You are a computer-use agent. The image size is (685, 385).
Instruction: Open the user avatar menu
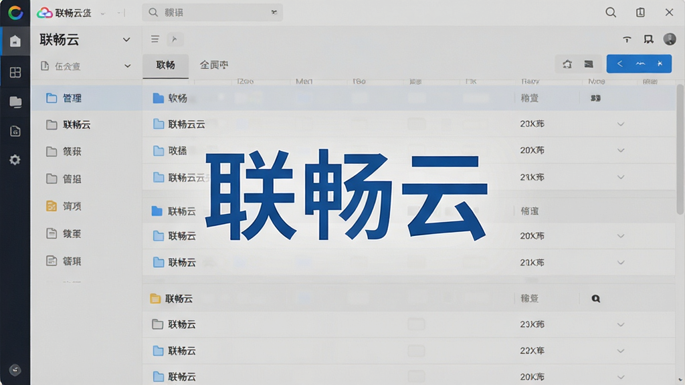[670, 39]
